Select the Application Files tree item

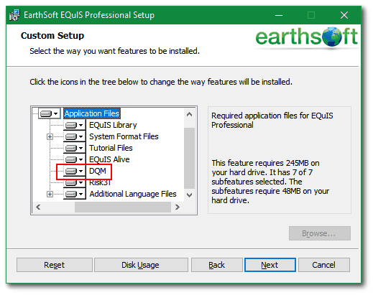click(x=92, y=113)
